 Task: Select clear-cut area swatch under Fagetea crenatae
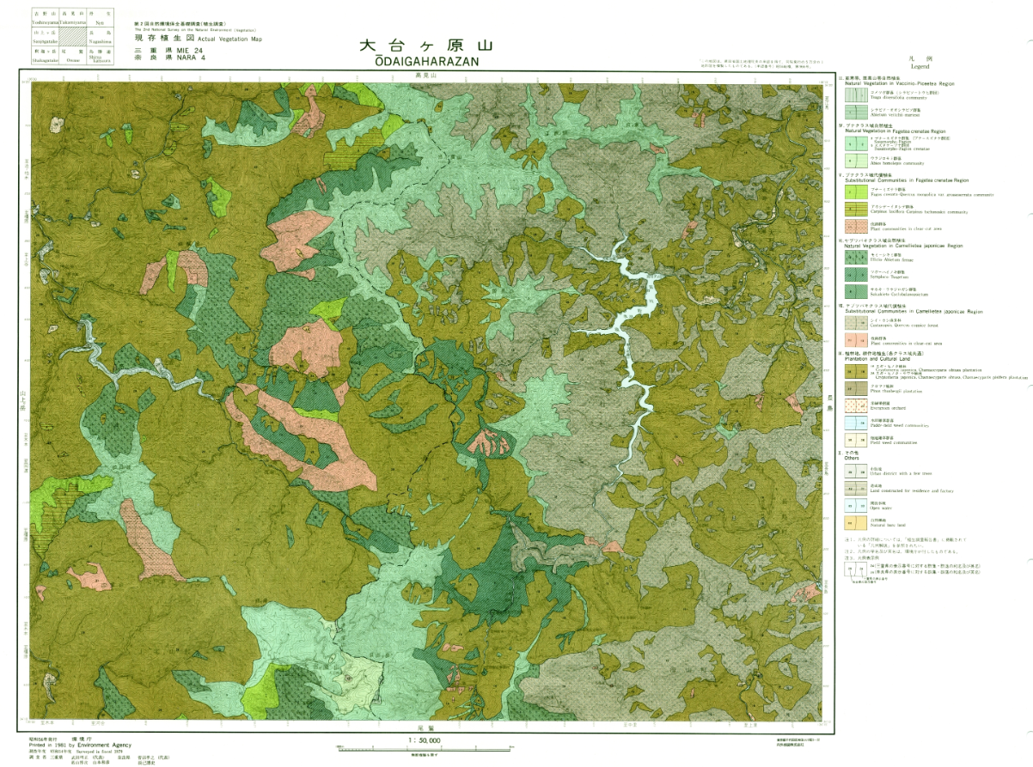click(x=854, y=228)
